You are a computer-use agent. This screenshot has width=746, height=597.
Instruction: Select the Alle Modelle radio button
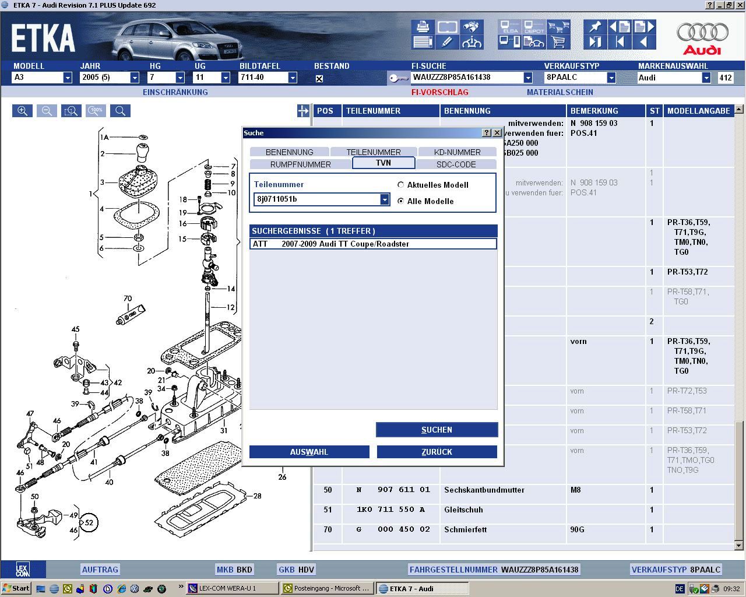(400, 201)
